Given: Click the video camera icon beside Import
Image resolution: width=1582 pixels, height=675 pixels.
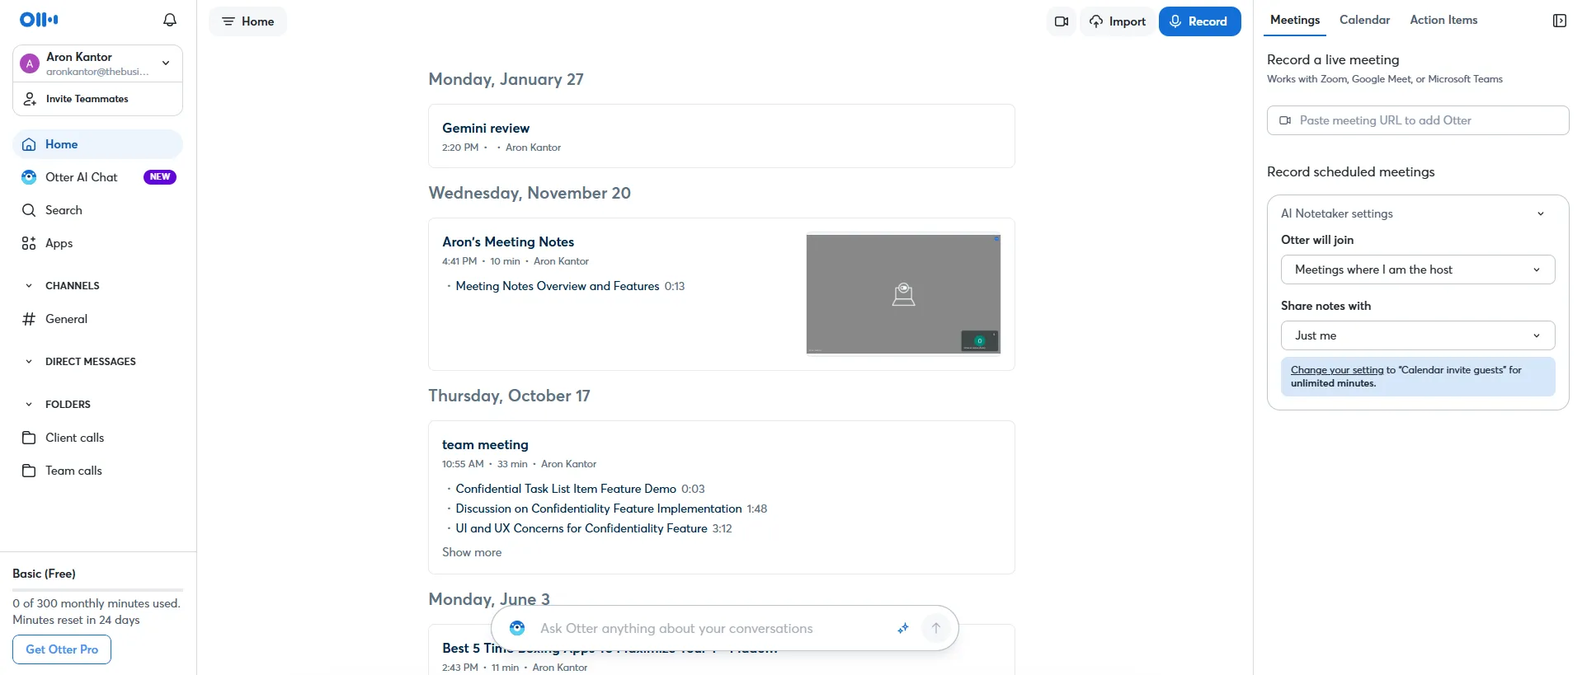Looking at the screenshot, I should click(x=1062, y=21).
